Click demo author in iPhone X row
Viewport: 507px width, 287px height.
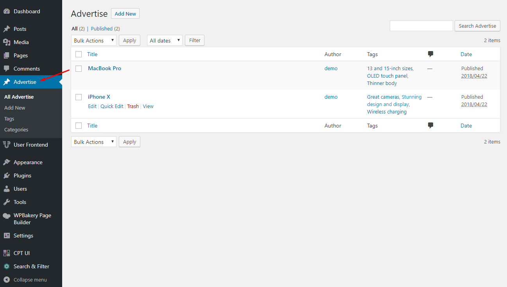(331, 97)
